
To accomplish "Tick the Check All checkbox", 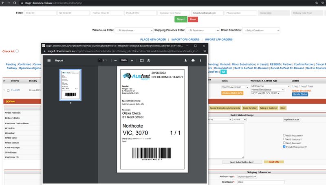I will (x=17, y=51).
